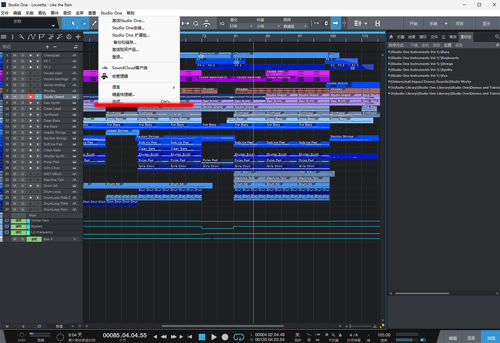The image size is (500, 343).
Task: Add a marker with plus button
Action: (x=47, y=47)
